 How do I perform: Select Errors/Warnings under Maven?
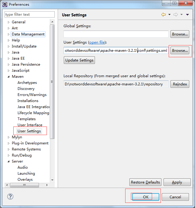32,95
